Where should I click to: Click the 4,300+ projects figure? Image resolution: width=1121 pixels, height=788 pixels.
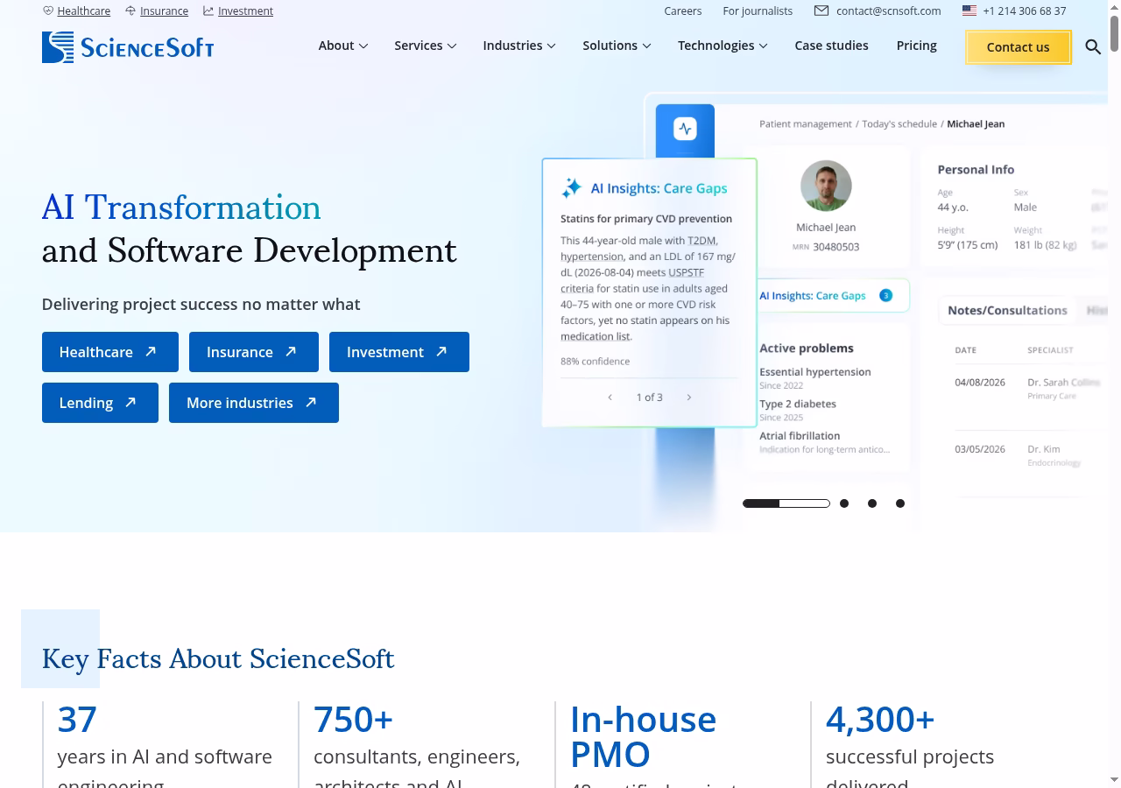tap(880, 719)
